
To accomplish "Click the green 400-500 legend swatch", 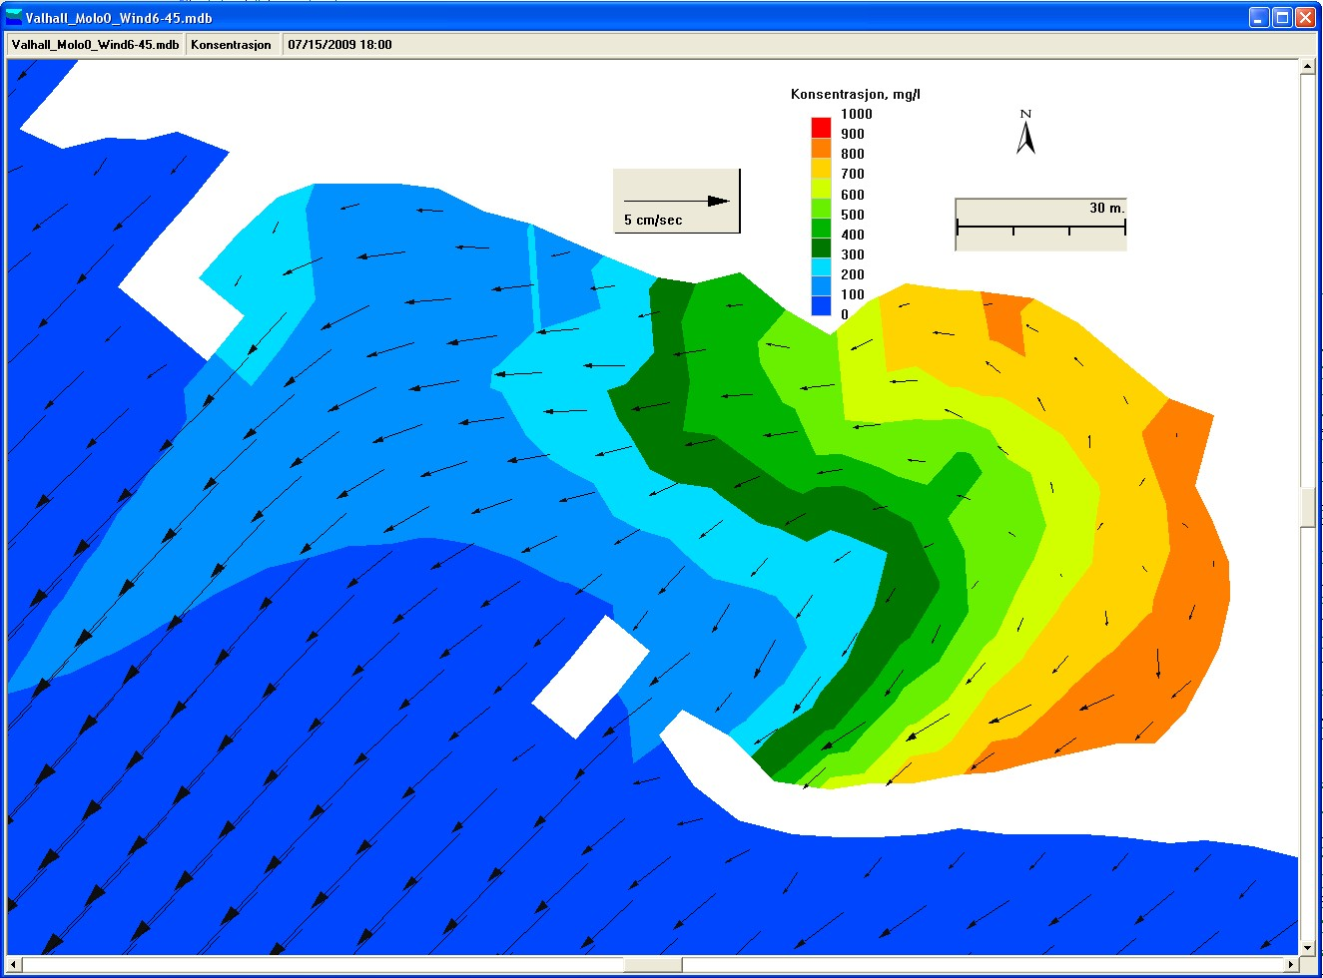I will tap(821, 227).
